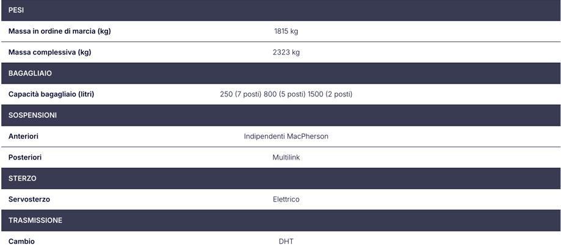Select the Elettrico value
The width and height of the screenshot is (561, 251).
click(286, 200)
